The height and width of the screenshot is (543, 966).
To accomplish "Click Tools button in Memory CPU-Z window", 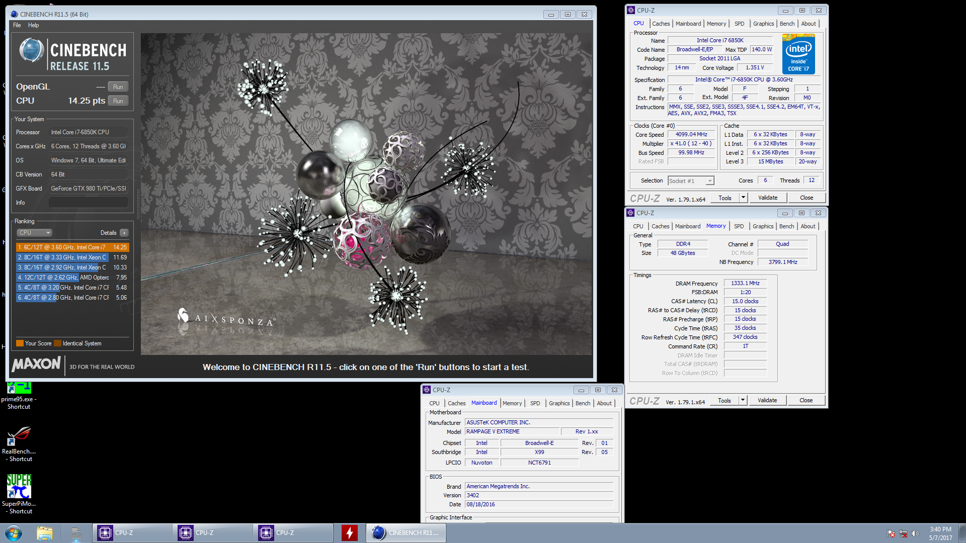I will tap(725, 401).
